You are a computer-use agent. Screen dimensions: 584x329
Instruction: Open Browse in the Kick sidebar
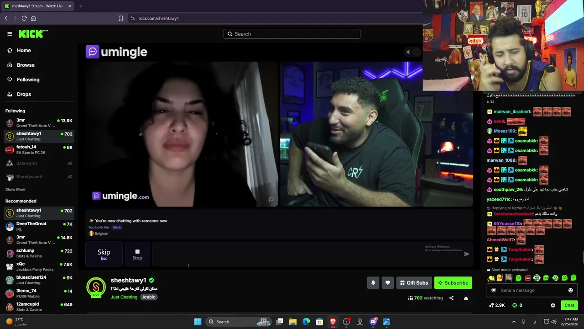tap(26, 65)
